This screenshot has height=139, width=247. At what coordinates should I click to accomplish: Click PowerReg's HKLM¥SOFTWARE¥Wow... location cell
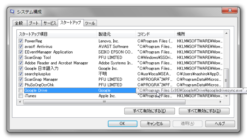click(199, 41)
